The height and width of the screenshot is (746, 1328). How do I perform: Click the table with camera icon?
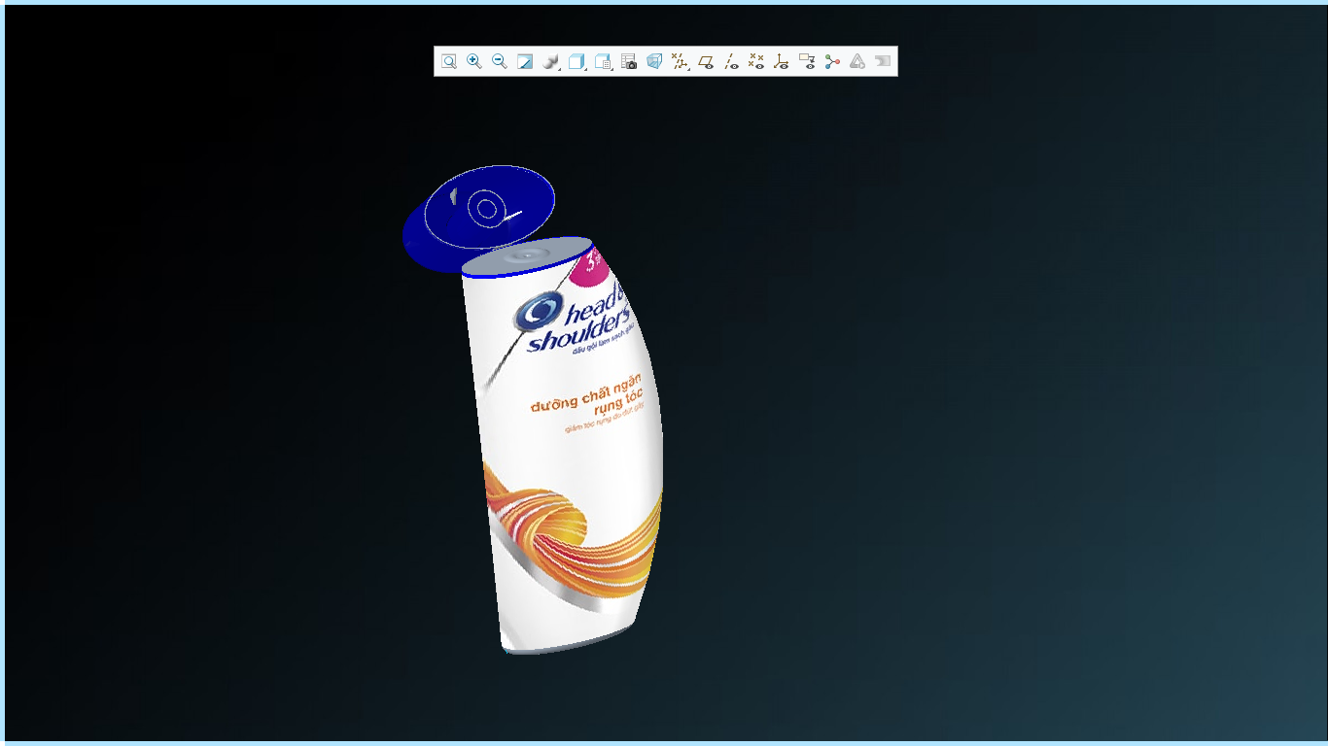coord(629,61)
